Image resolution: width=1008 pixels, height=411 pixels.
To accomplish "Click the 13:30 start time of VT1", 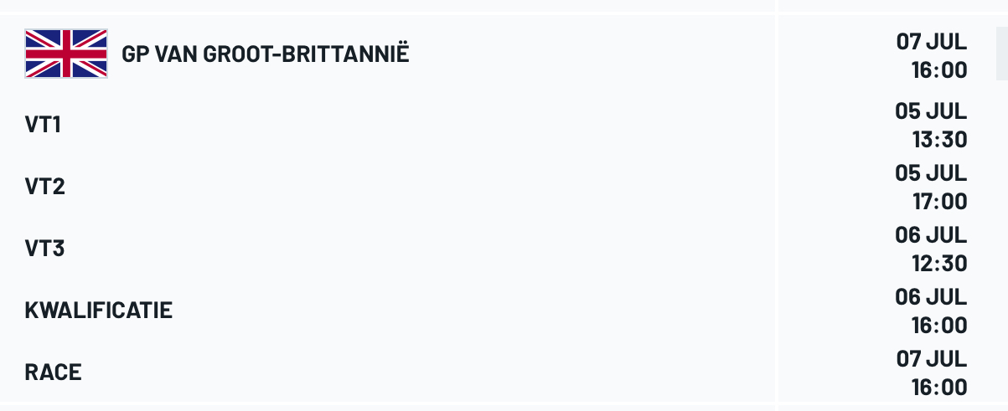I will click(939, 140).
